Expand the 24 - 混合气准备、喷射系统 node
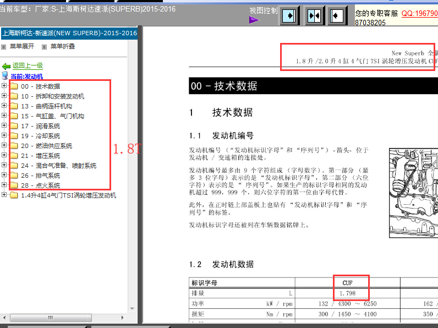Screen dimensions: 438x328 click(4, 165)
